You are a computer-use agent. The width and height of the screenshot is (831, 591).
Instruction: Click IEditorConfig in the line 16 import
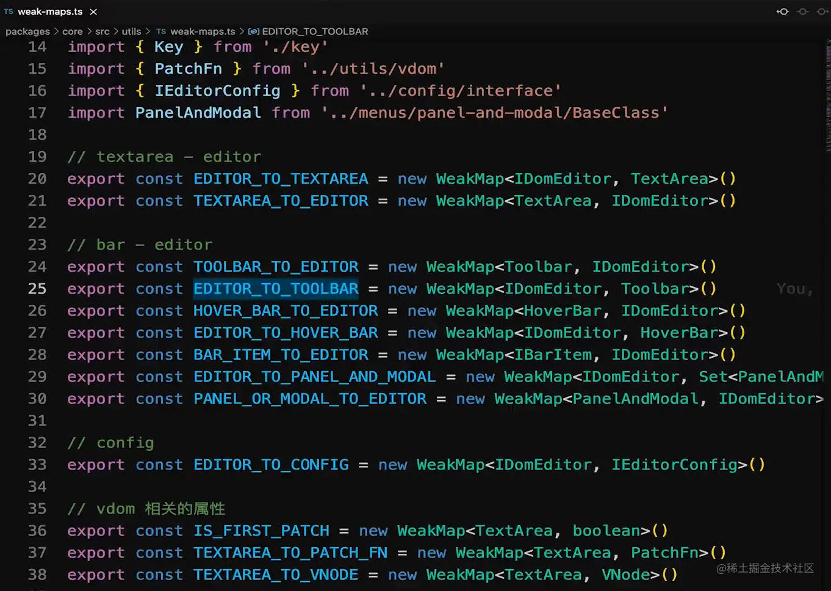218,91
